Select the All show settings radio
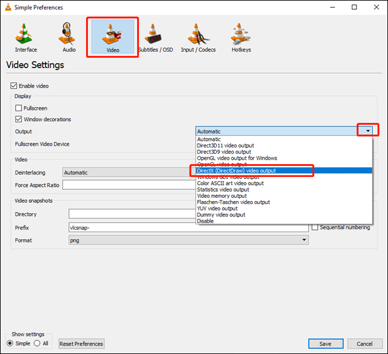 coord(37,344)
